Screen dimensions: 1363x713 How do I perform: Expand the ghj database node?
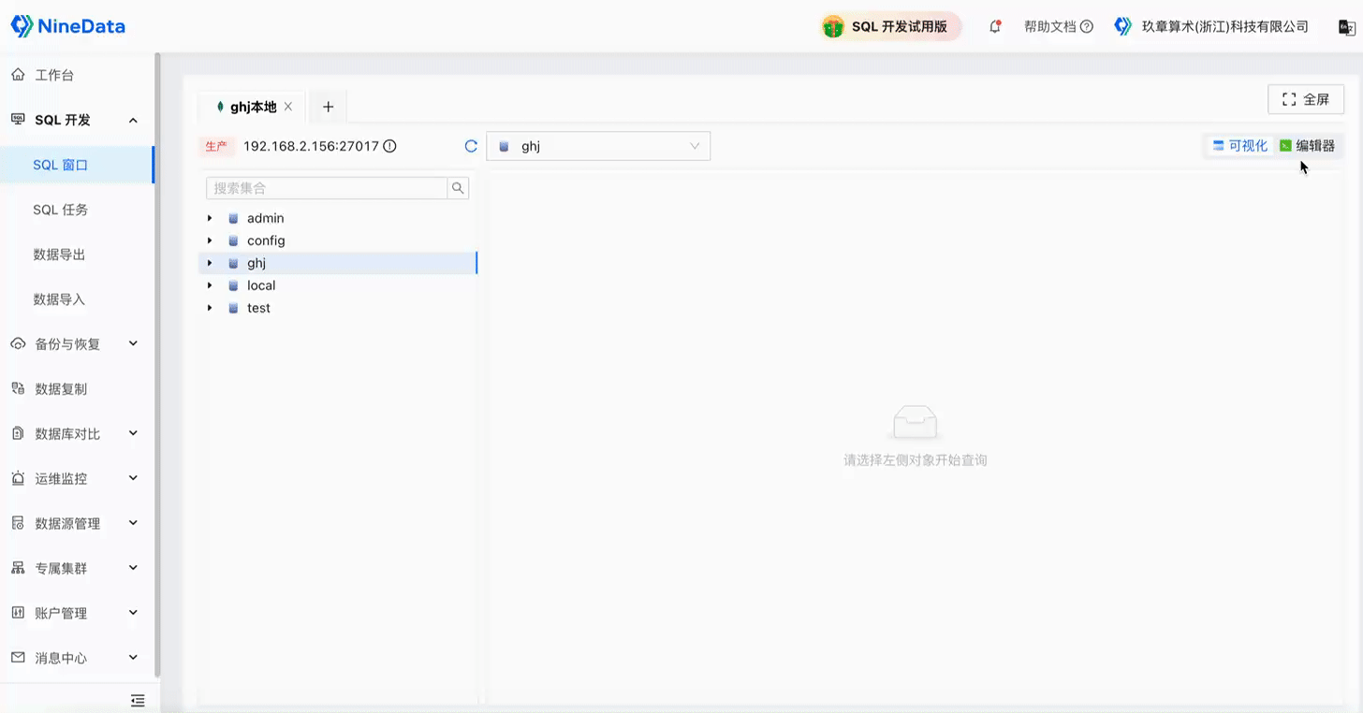210,263
